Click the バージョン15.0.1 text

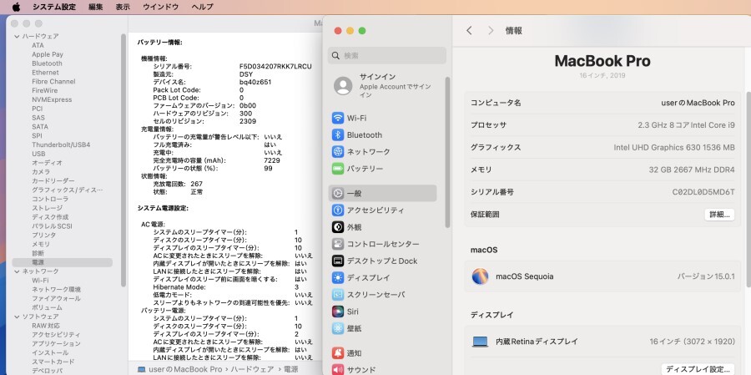coord(705,276)
